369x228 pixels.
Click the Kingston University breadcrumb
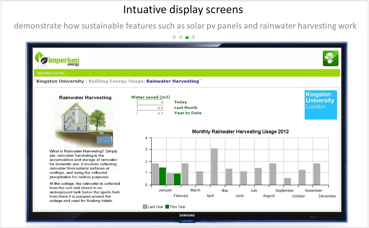pyautogui.click(x=60, y=81)
